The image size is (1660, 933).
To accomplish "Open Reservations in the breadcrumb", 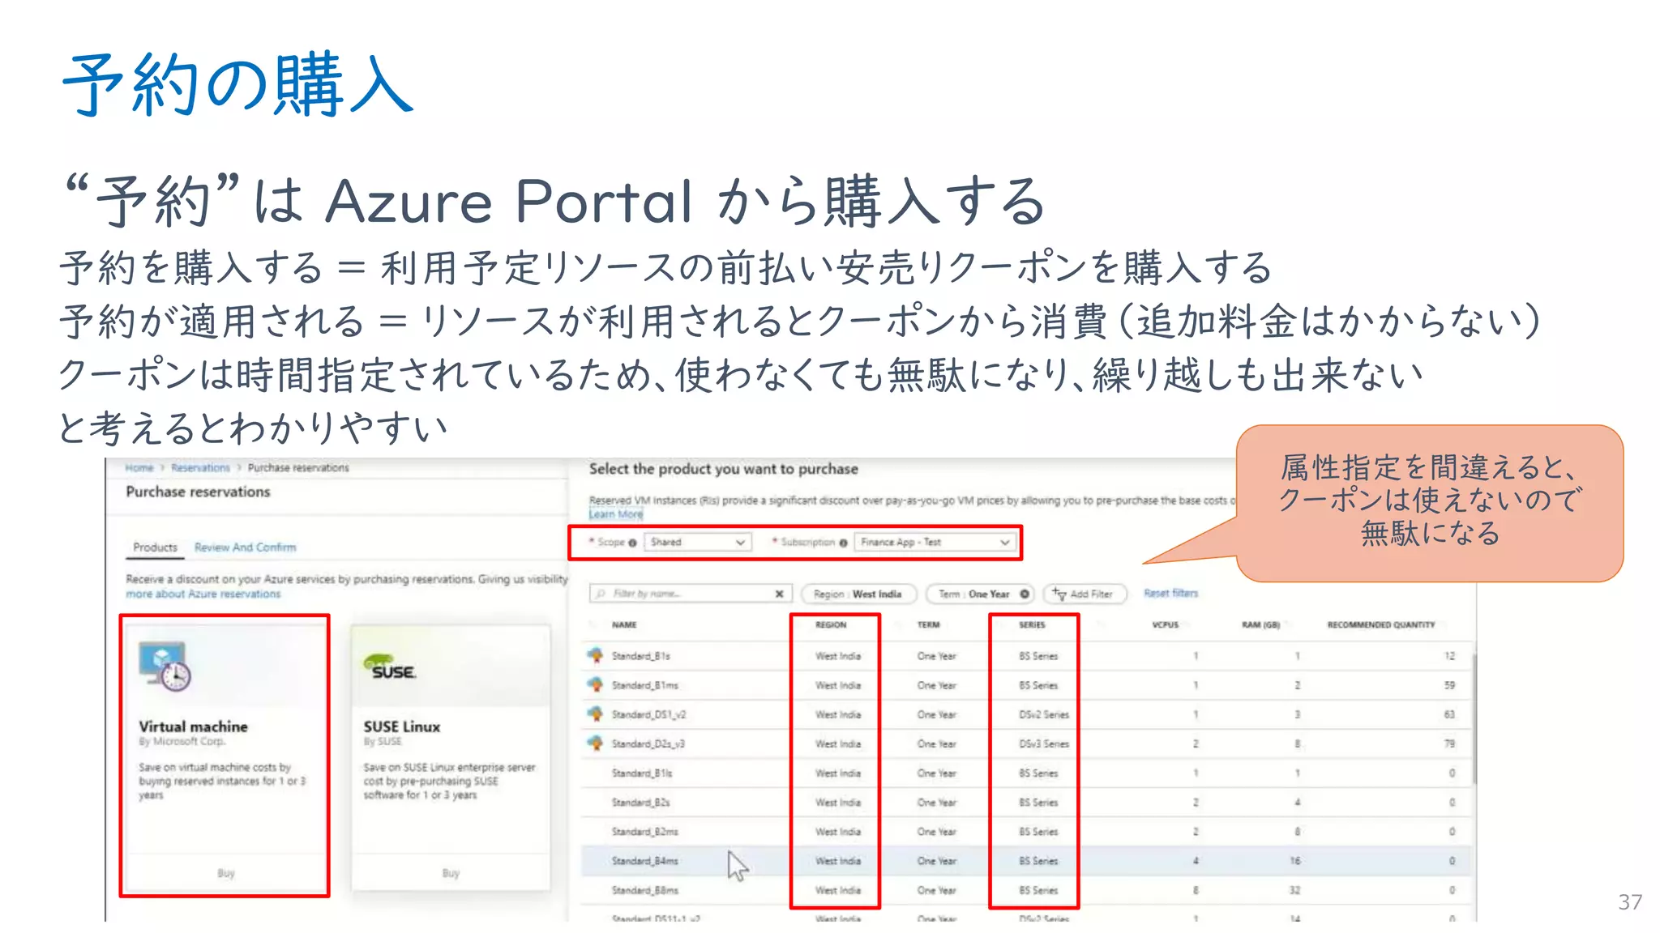I will coord(200,468).
